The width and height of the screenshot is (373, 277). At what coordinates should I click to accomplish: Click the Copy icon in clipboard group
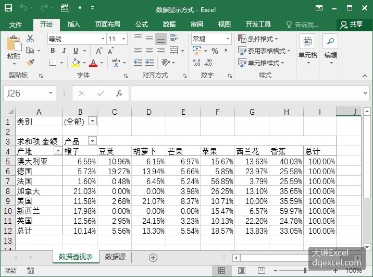point(30,51)
